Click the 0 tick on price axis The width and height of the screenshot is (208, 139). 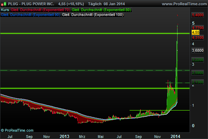coord(193,126)
